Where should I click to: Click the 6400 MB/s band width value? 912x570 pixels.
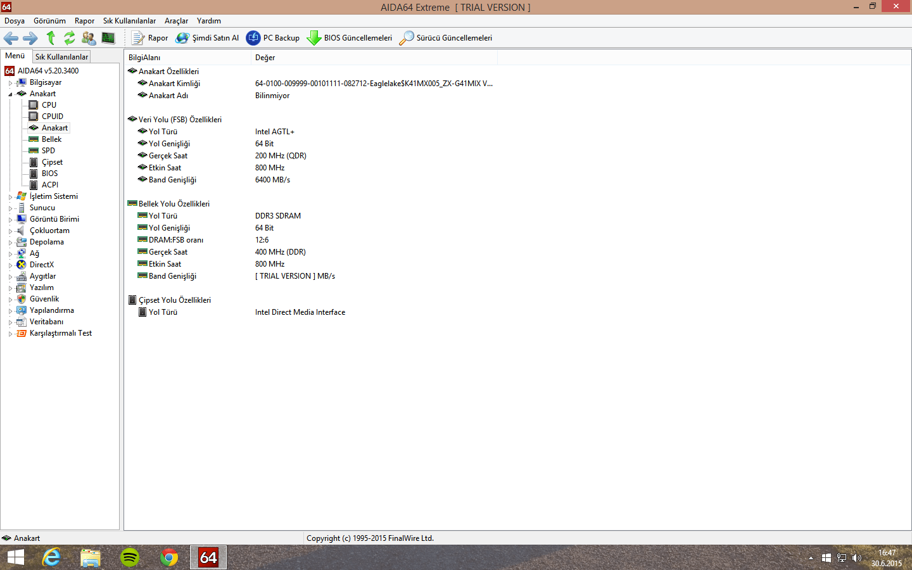[x=273, y=180]
